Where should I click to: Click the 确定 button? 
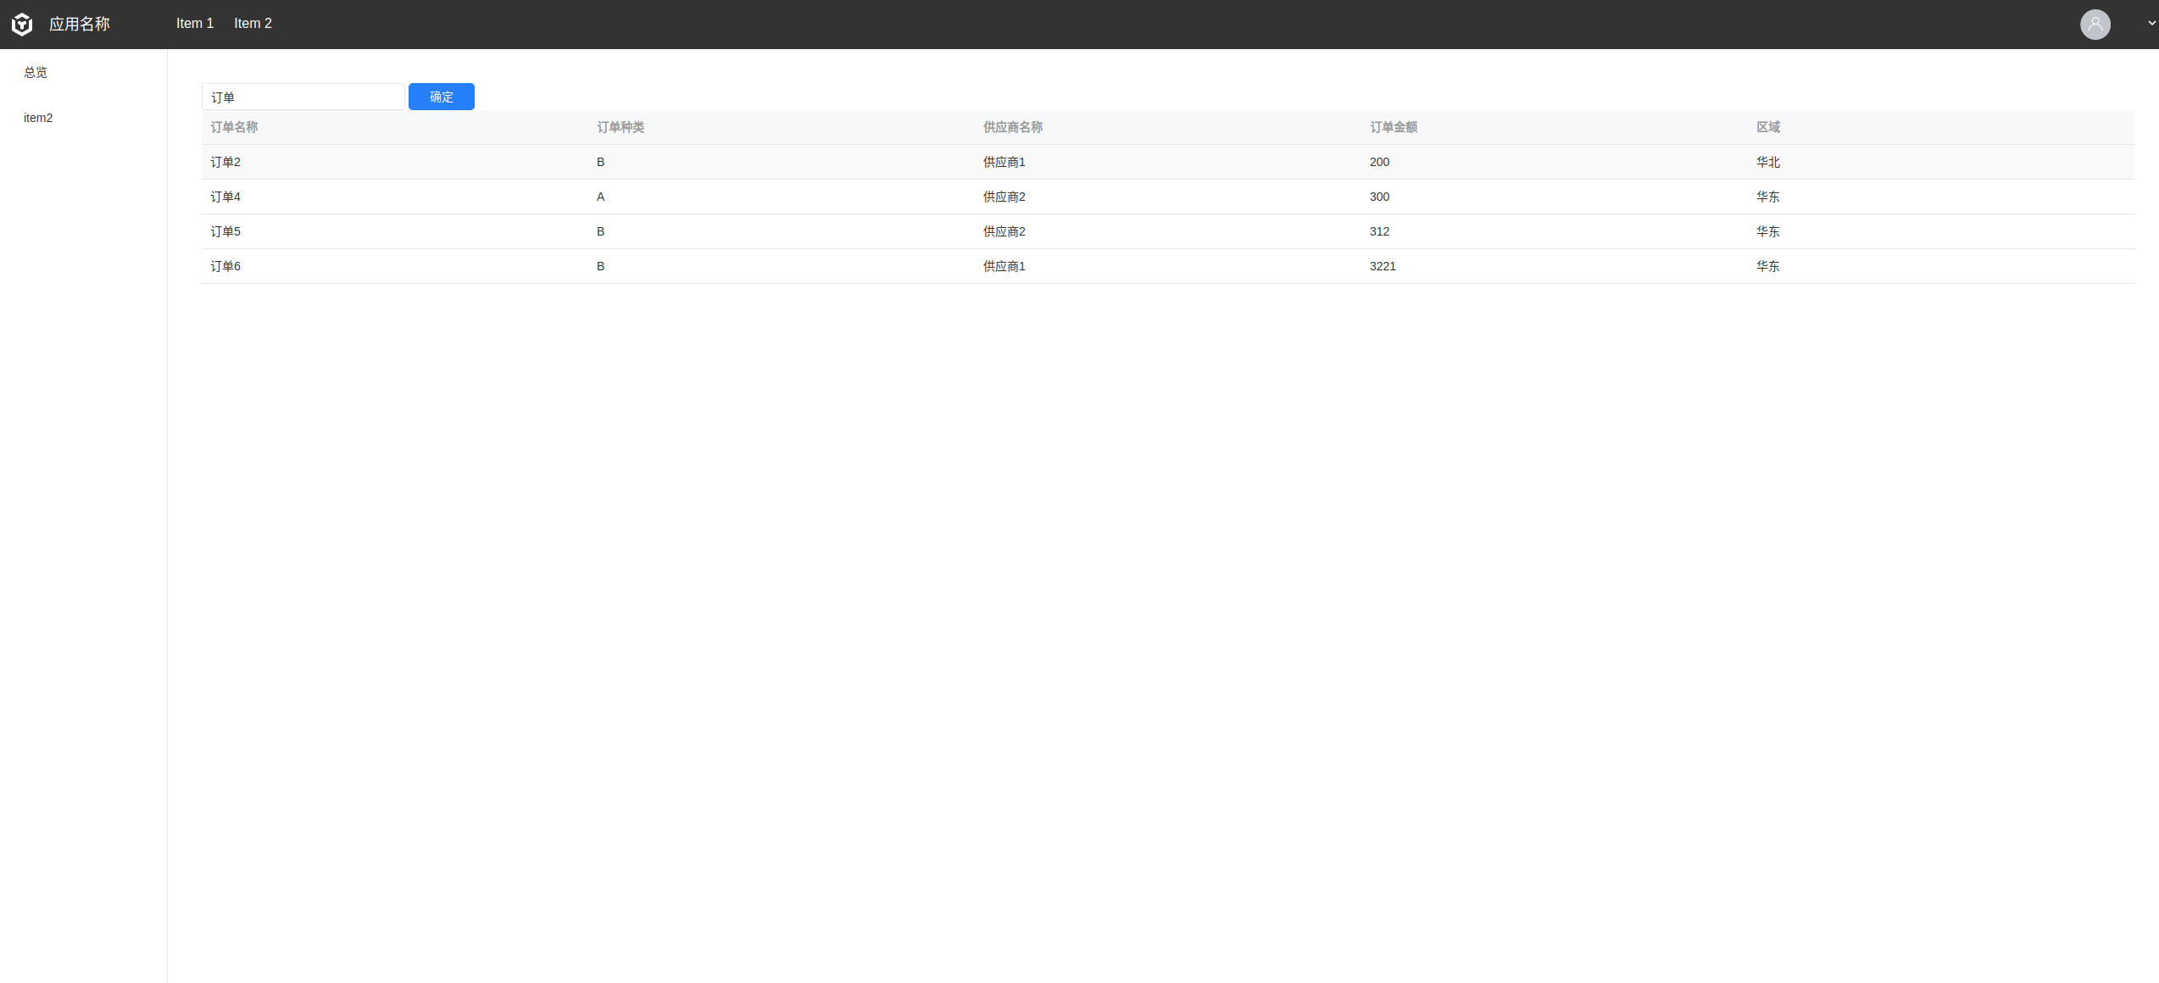[442, 97]
